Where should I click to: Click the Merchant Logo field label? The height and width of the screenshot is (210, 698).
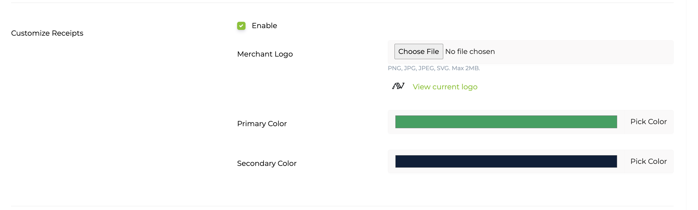[x=265, y=54]
